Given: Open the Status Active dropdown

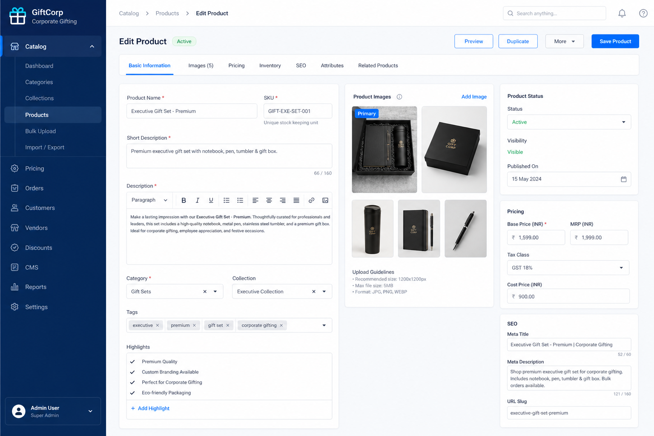Looking at the screenshot, I should [x=569, y=122].
